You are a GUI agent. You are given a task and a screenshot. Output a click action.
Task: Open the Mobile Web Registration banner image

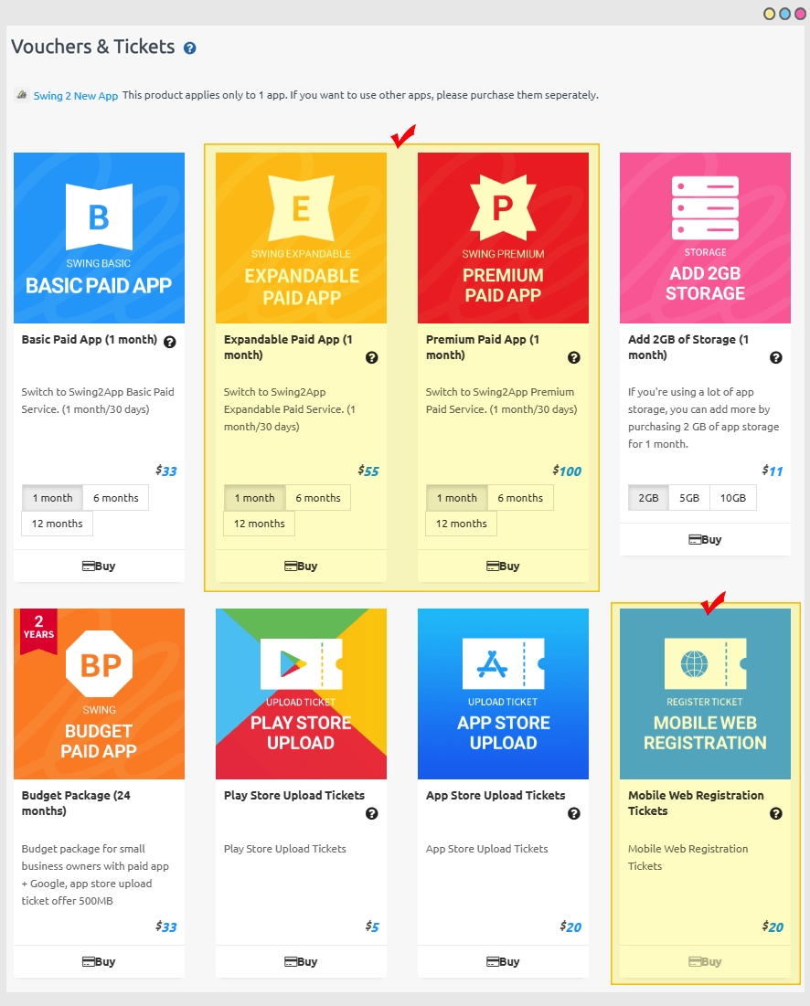tap(706, 694)
